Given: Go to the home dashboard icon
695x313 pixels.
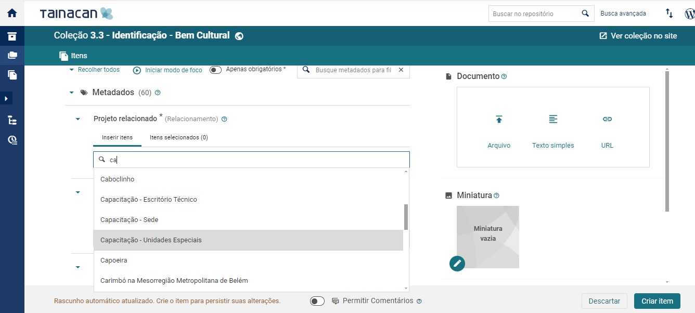Looking at the screenshot, I should [12, 14].
